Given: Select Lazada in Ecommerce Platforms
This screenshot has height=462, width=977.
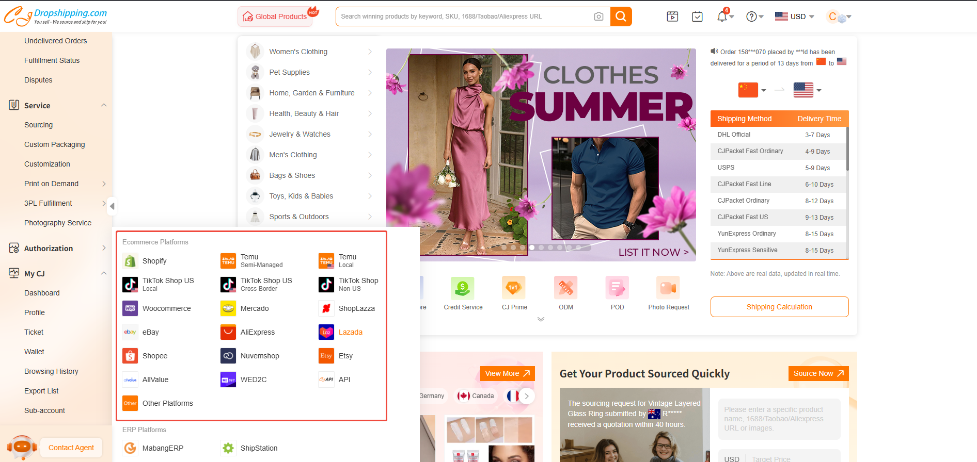Looking at the screenshot, I should pos(350,332).
